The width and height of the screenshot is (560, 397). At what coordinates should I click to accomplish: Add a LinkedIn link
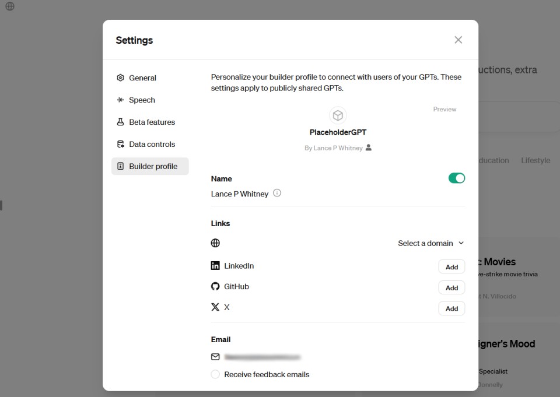[452, 267]
